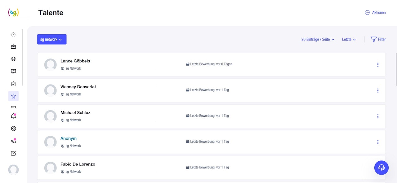Open the three-dot menu for Michael Schloz
This screenshot has height=183, width=397.
pyautogui.click(x=378, y=116)
